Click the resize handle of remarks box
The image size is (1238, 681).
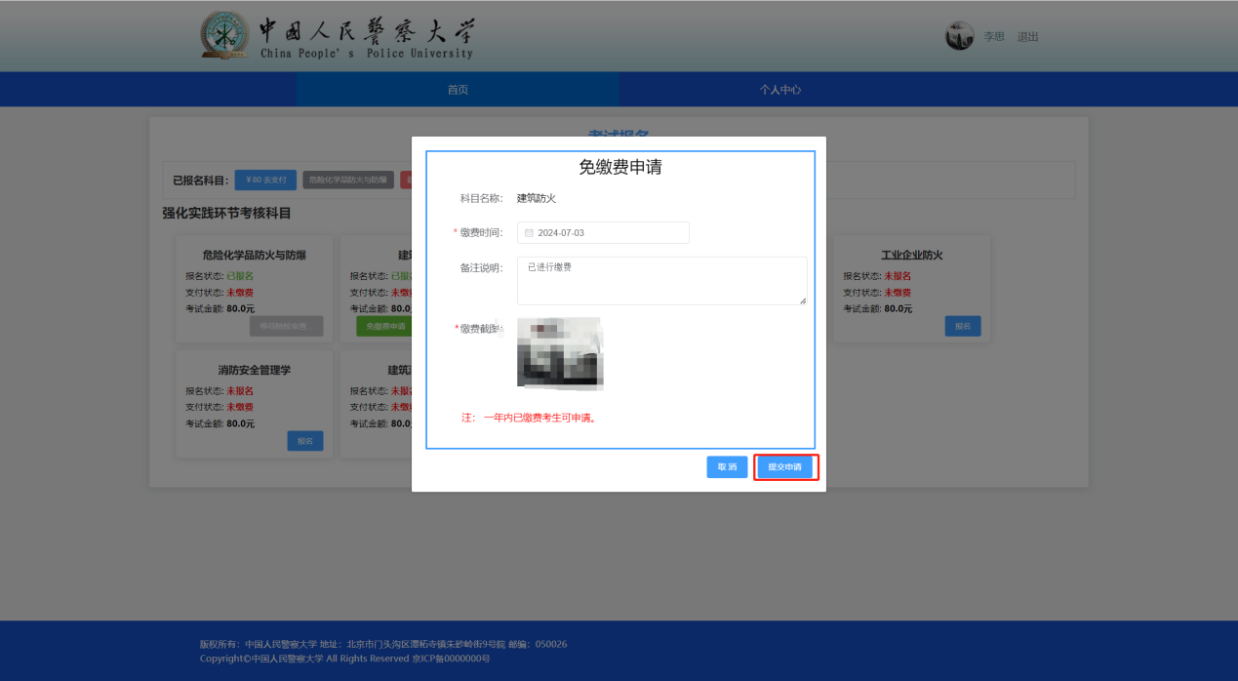point(803,300)
